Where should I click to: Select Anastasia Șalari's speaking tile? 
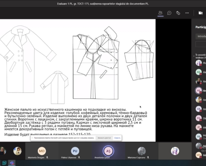pos(108,151)
